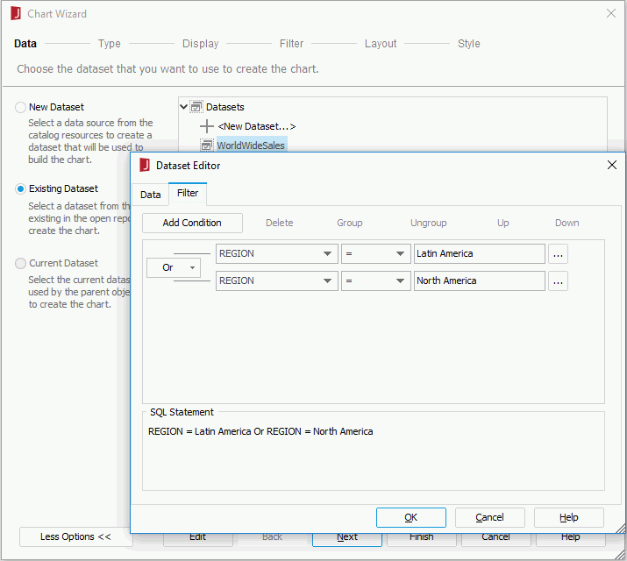Click the plus icon beside New Dataset

coord(207,126)
